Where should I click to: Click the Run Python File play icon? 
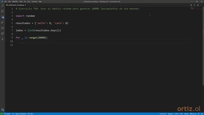pyautogui.click(x=194, y=5)
